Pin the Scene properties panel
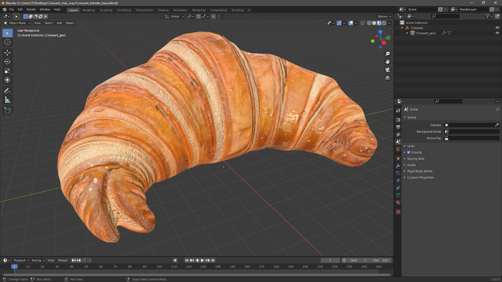Image resolution: width=502 pixels, height=282 pixels. click(497, 109)
